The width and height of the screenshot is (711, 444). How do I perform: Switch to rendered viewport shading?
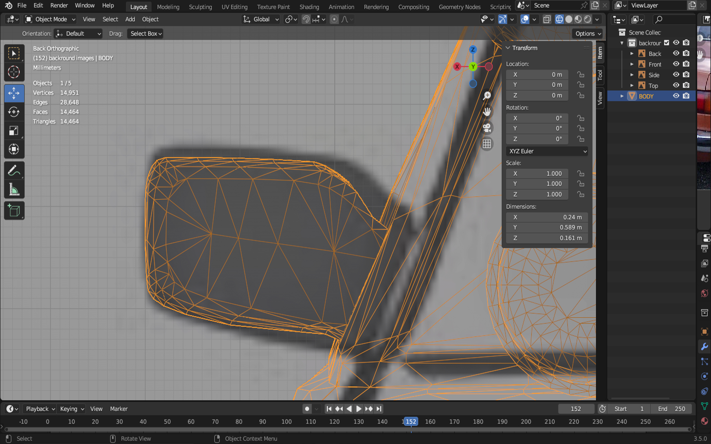588,19
